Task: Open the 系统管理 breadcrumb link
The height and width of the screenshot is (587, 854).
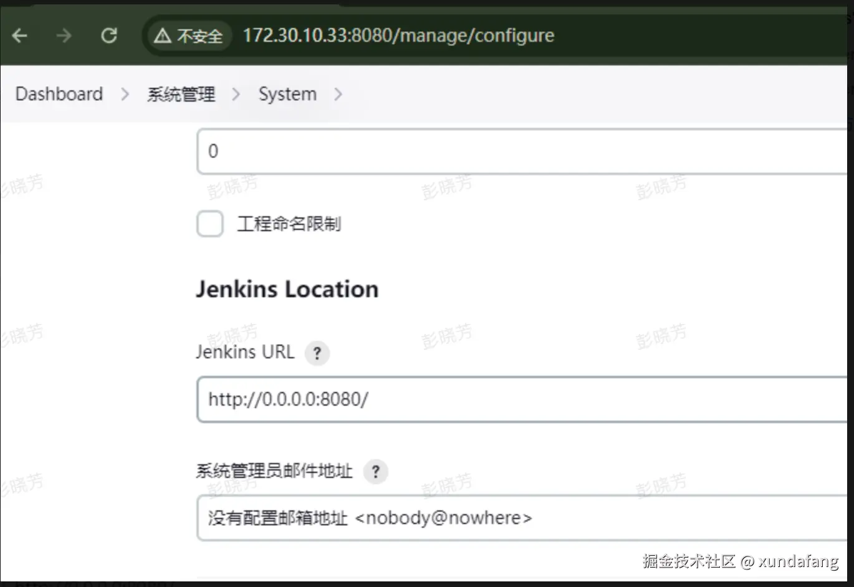Action: [181, 94]
